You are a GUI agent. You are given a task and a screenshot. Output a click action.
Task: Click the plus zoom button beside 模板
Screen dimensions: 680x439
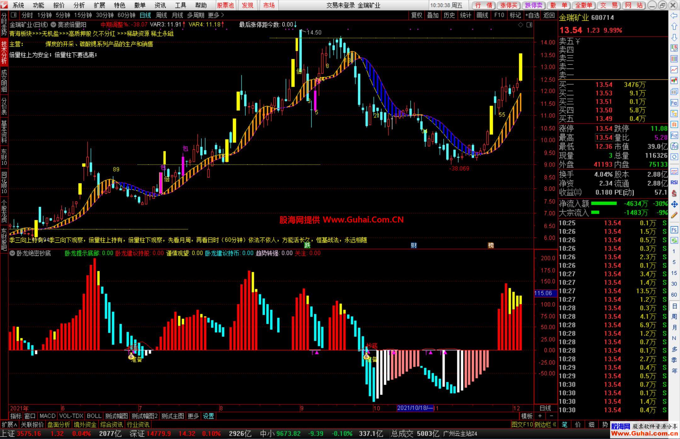pyautogui.click(x=540, y=416)
